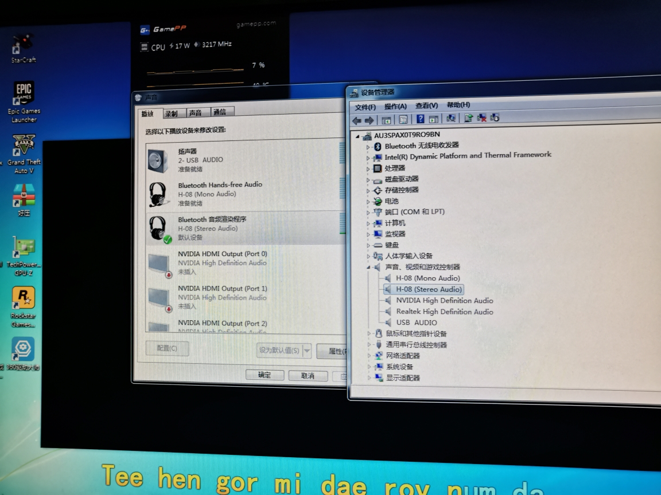
Task: Switch to 录制 tab in Sound dialog
Action: point(174,113)
